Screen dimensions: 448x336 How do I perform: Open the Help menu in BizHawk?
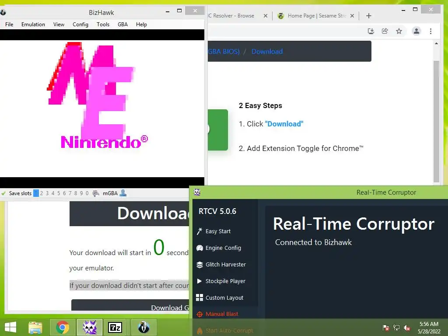(x=141, y=24)
